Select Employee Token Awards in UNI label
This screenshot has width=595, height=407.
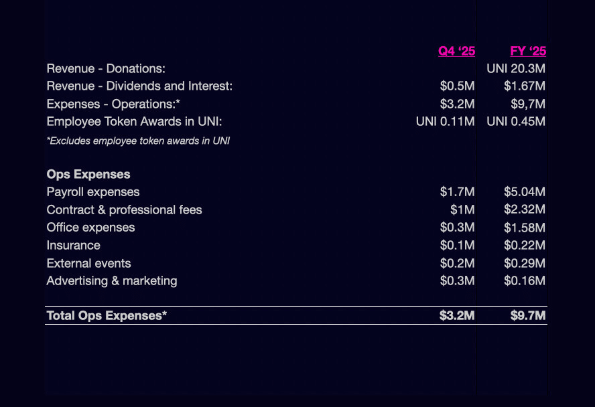(134, 121)
